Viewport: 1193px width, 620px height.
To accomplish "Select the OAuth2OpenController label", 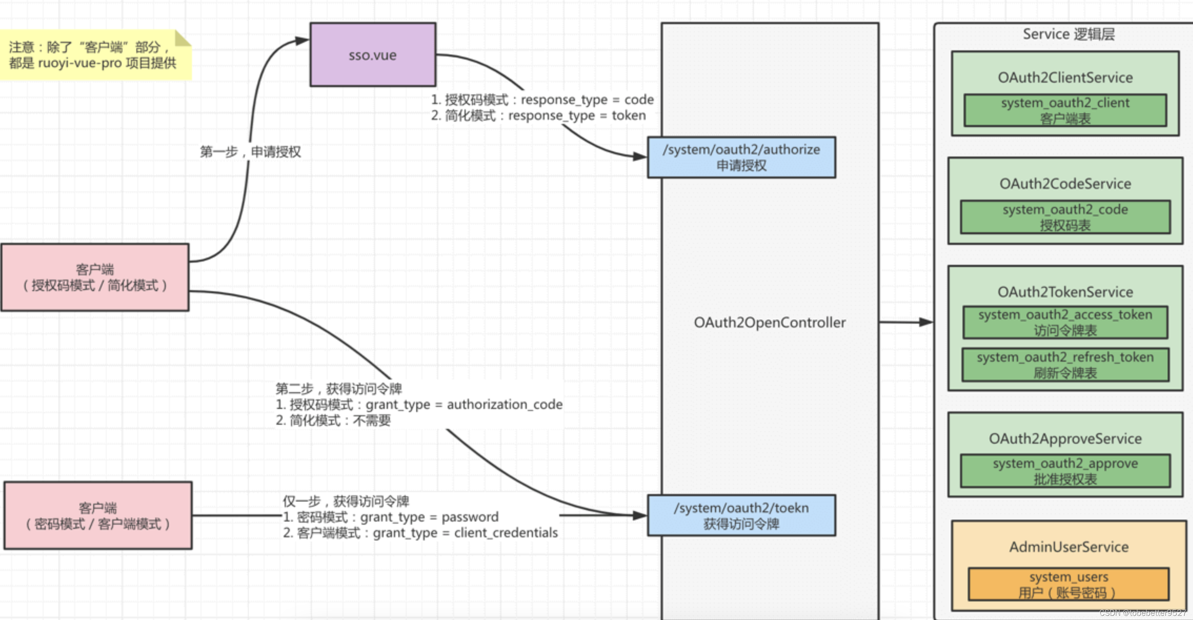I will pyautogui.click(x=770, y=322).
